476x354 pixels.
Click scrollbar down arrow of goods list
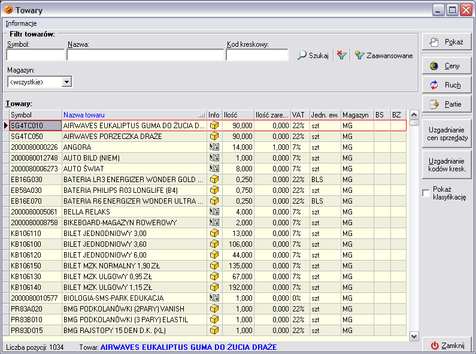414,337
